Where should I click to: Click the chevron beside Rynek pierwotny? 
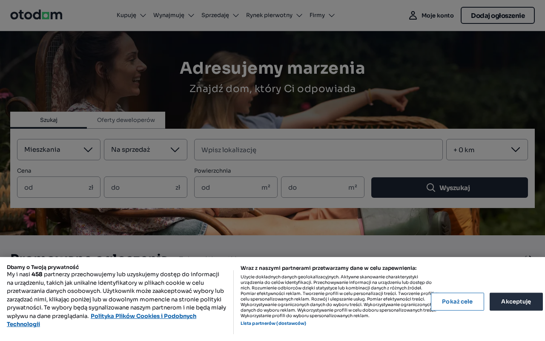[299, 15]
